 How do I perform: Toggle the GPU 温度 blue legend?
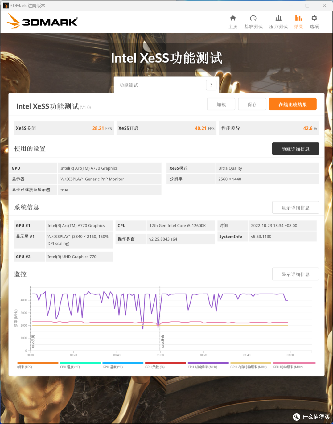tap(123, 365)
